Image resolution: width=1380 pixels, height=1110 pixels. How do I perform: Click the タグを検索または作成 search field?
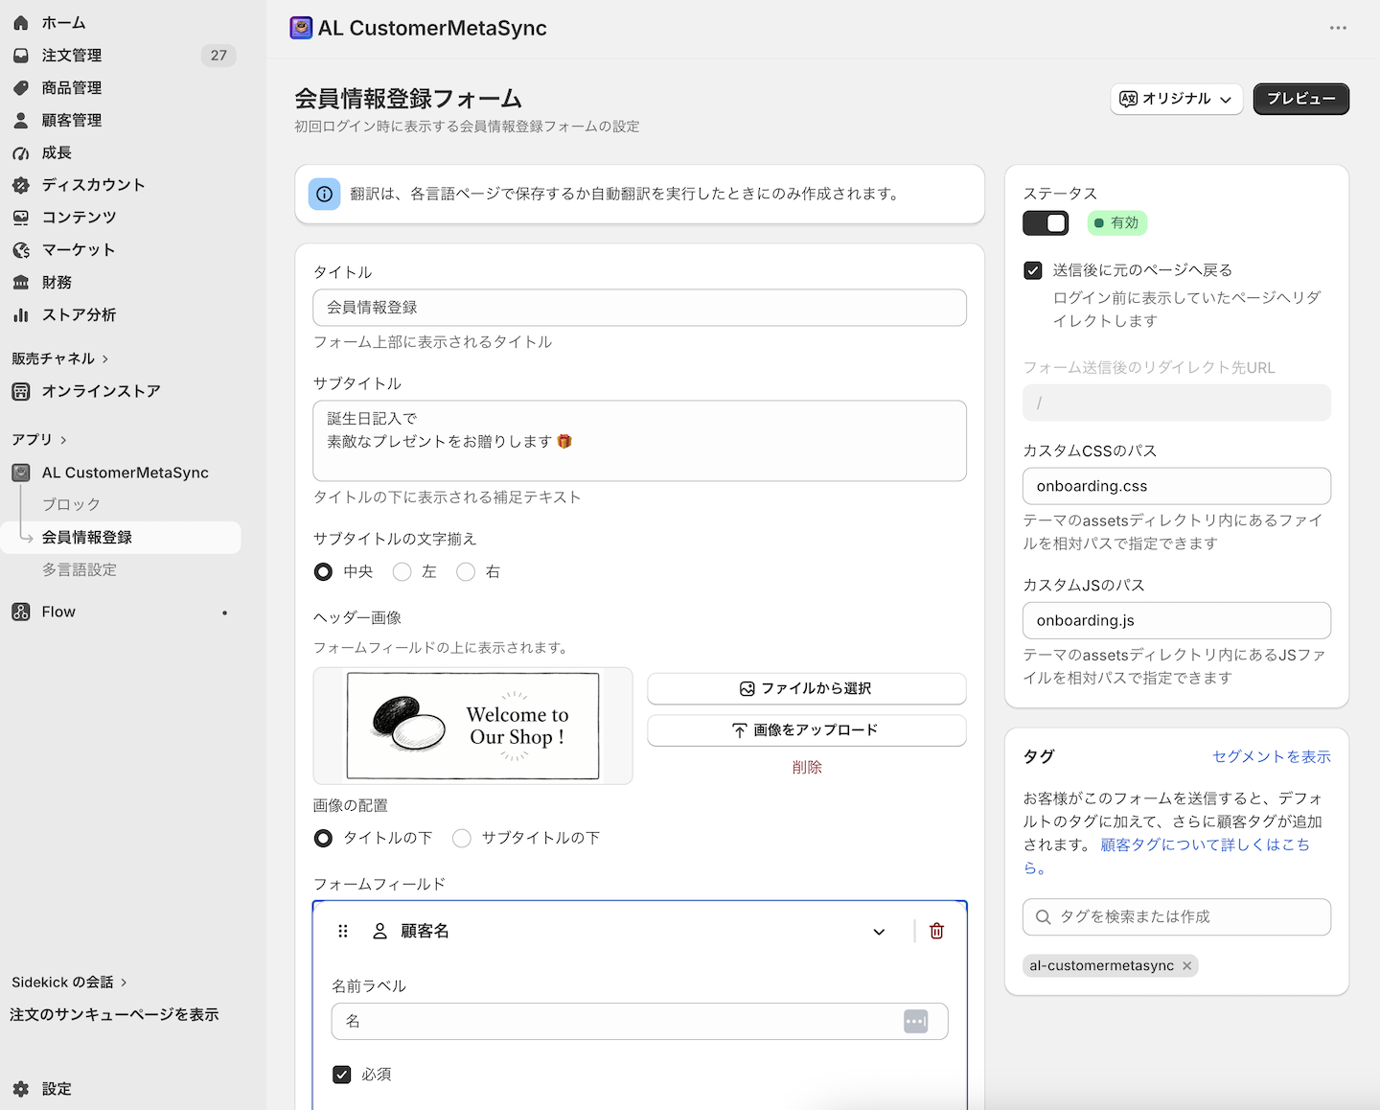[1177, 916]
